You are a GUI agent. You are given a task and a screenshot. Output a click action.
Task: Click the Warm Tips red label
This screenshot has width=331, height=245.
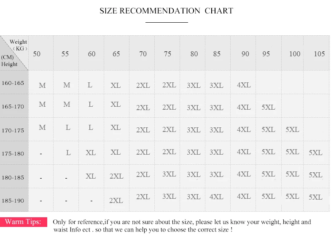[24, 222]
